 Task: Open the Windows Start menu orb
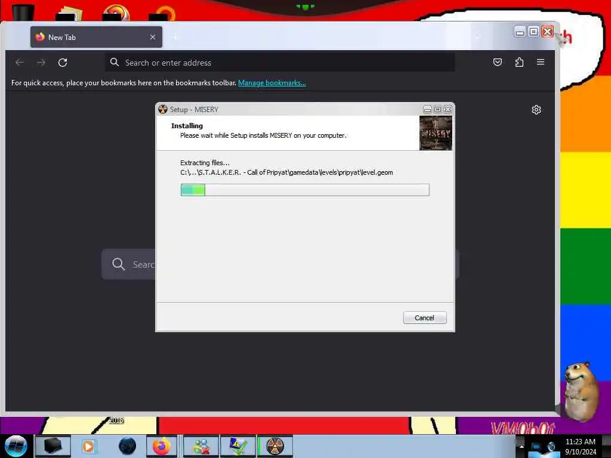click(x=16, y=446)
